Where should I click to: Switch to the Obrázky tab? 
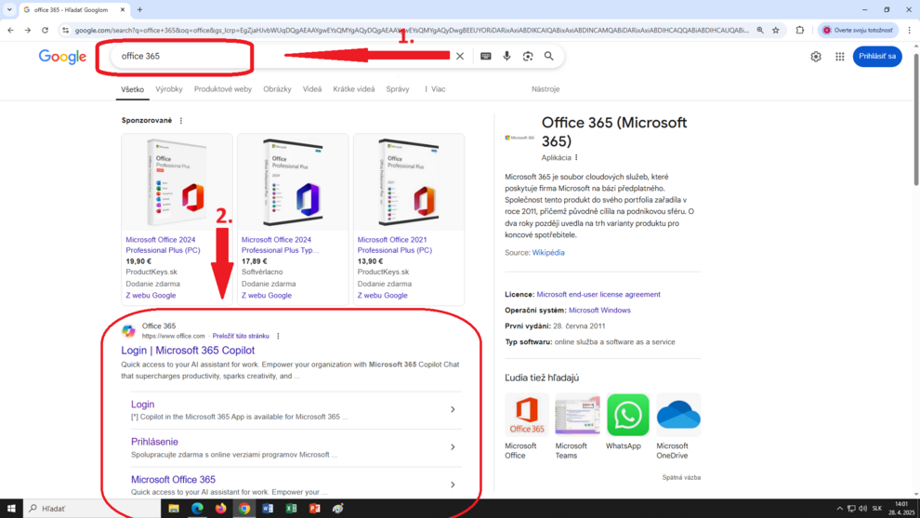tap(277, 89)
